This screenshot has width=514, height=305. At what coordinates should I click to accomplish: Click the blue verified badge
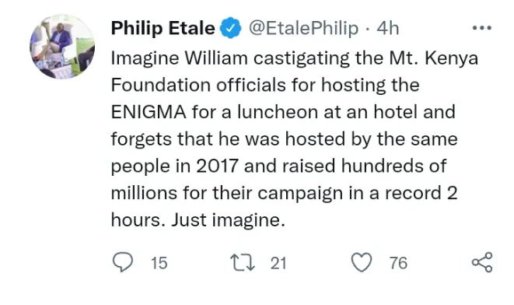pyautogui.click(x=230, y=27)
